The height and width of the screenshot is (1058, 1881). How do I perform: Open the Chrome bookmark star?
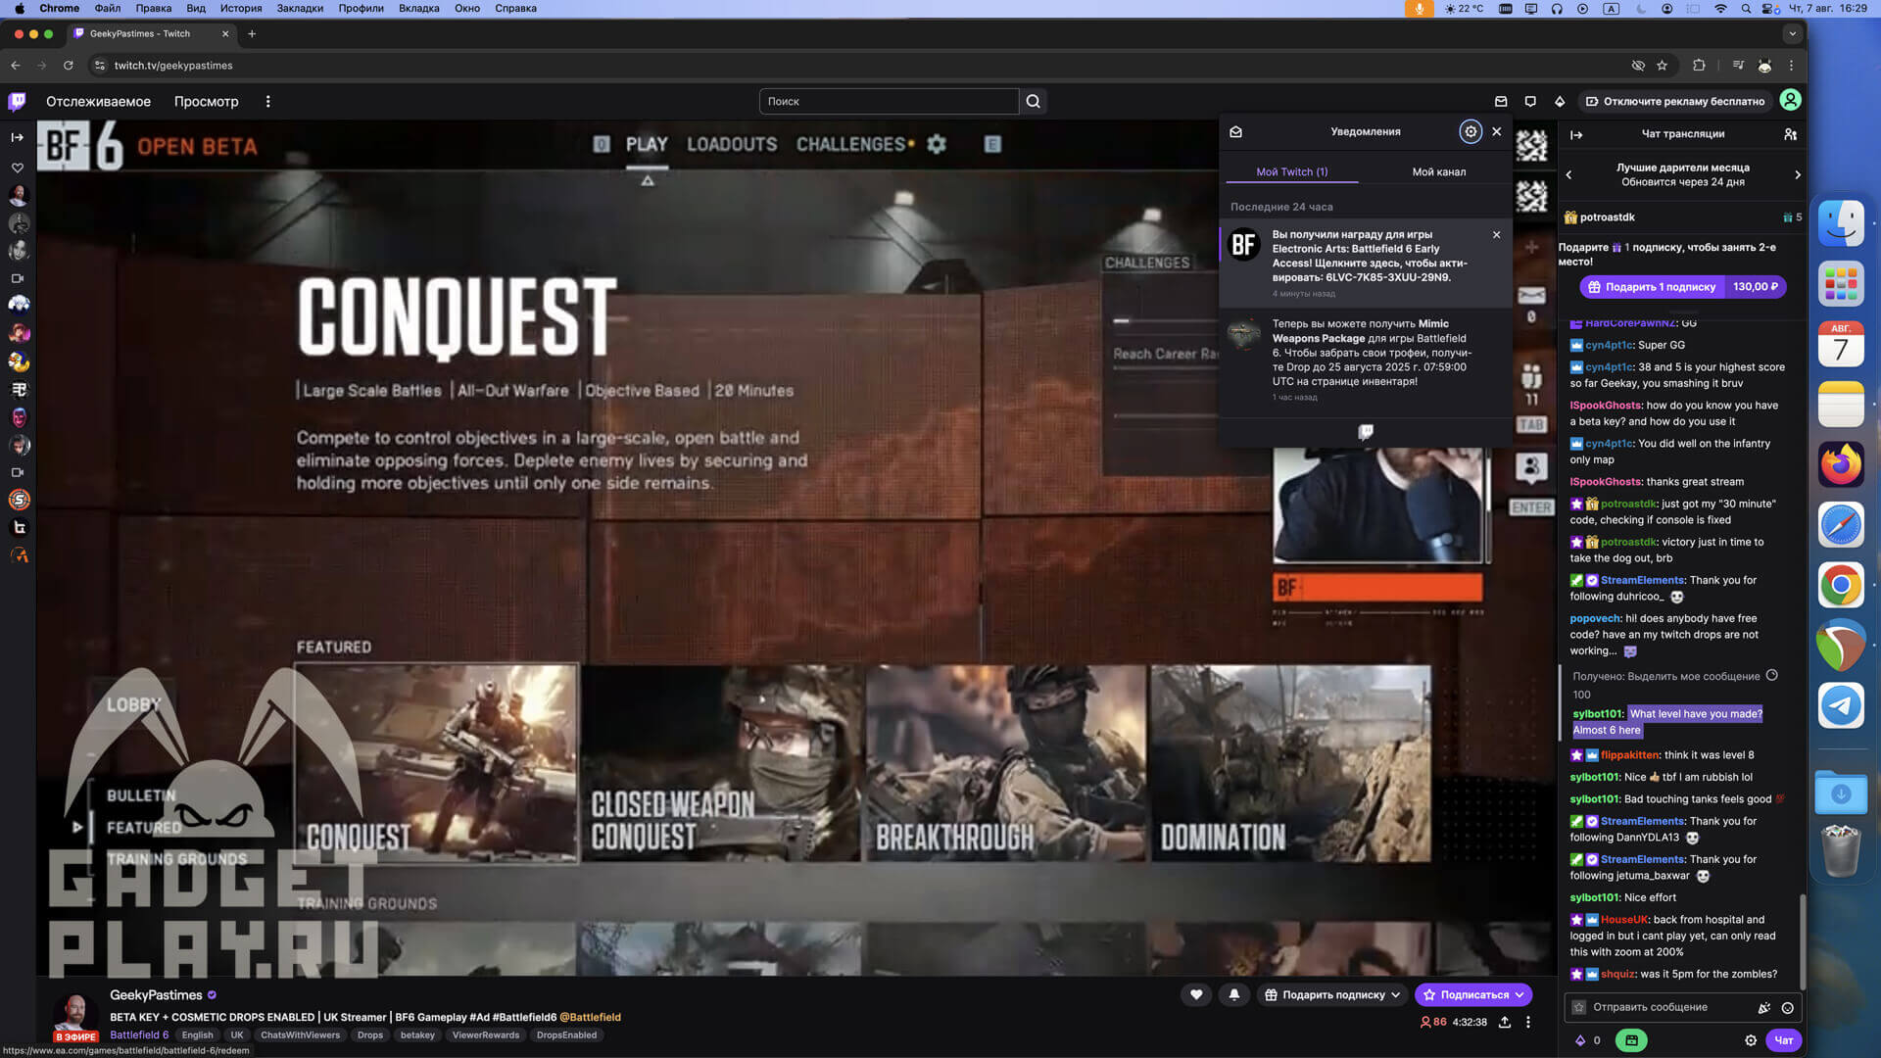[1662, 66]
